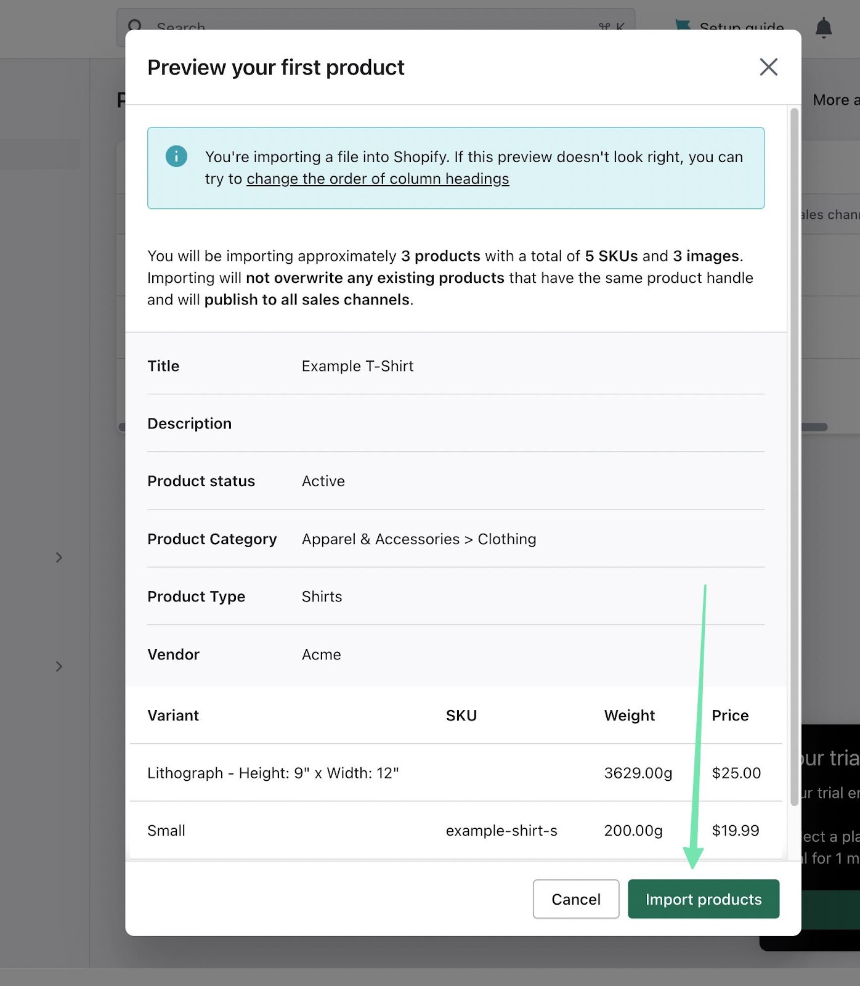This screenshot has width=860, height=986.
Task: Expand the second sidebar chevron arrow
Action: coord(59,667)
